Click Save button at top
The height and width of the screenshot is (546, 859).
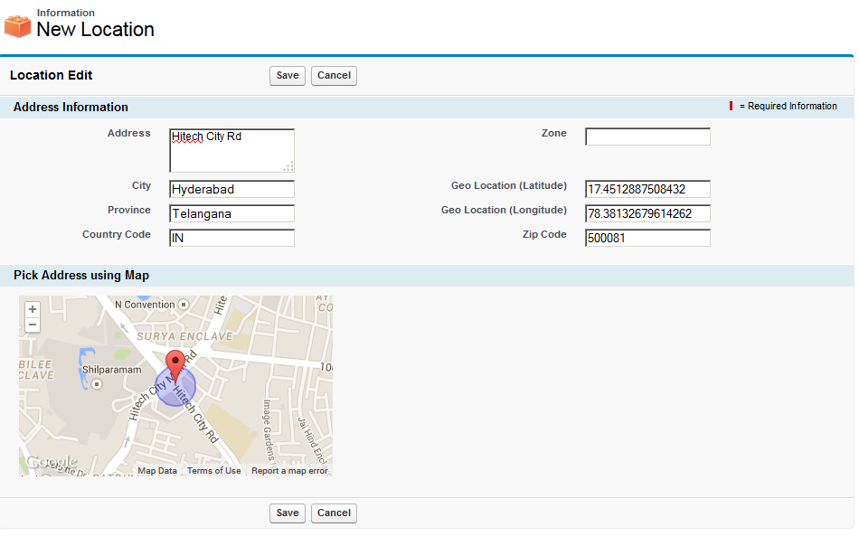coord(287,76)
